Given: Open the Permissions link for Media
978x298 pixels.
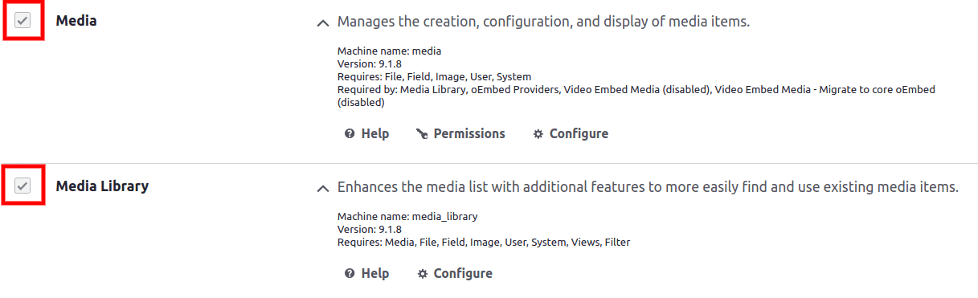Looking at the screenshot, I should coord(469,134).
